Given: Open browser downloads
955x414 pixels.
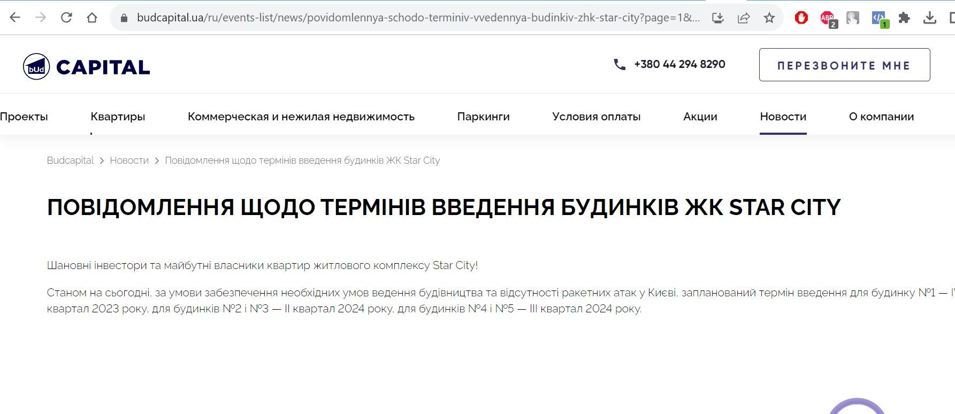Looking at the screenshot, I should tap(930, 18).
